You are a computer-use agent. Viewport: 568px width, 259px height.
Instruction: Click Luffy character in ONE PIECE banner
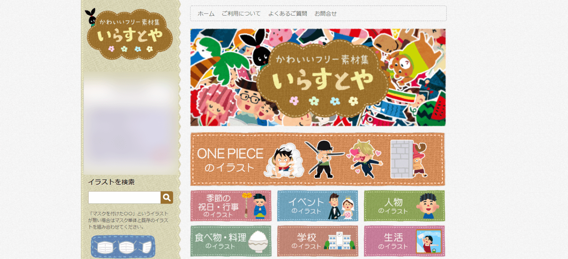[284, 160]
